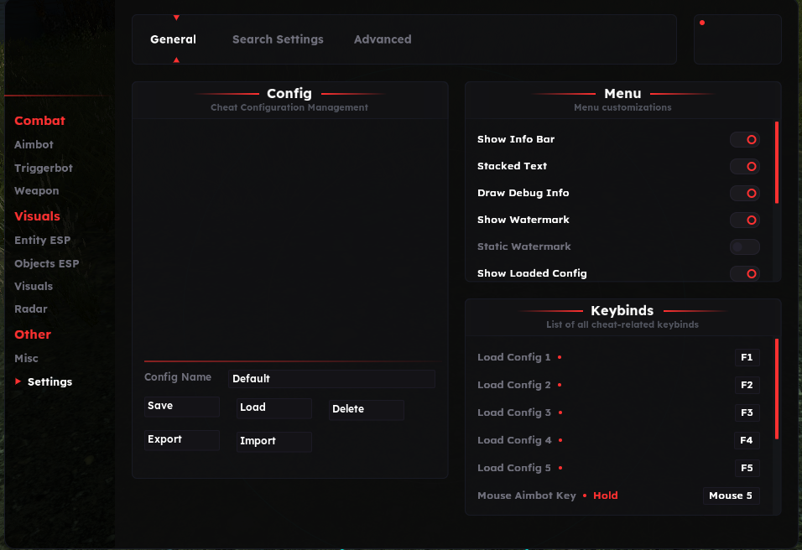This screenshot has height=550, width=802.
Task: Switch to the Search Settings tab
Action: (278, 39)
